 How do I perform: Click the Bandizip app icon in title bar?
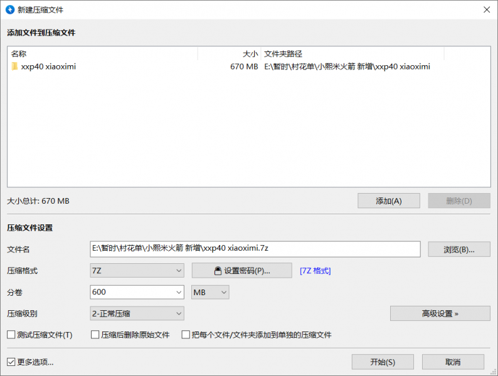click(x=10, y=9)
